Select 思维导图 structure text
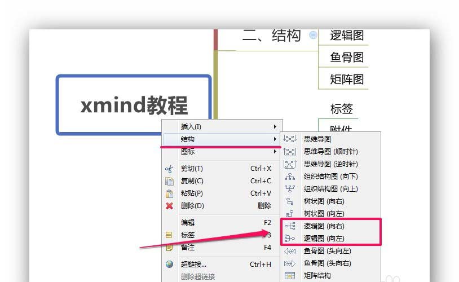The height and width of the screenshot is (282, 459). (317, 139)
